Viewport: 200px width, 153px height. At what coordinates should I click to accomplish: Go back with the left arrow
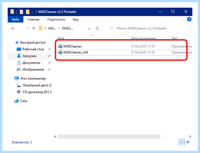13,29
